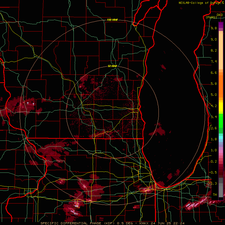Click the 7.4 scale value
Screen dimensions: 225x225
pos(214,61)
